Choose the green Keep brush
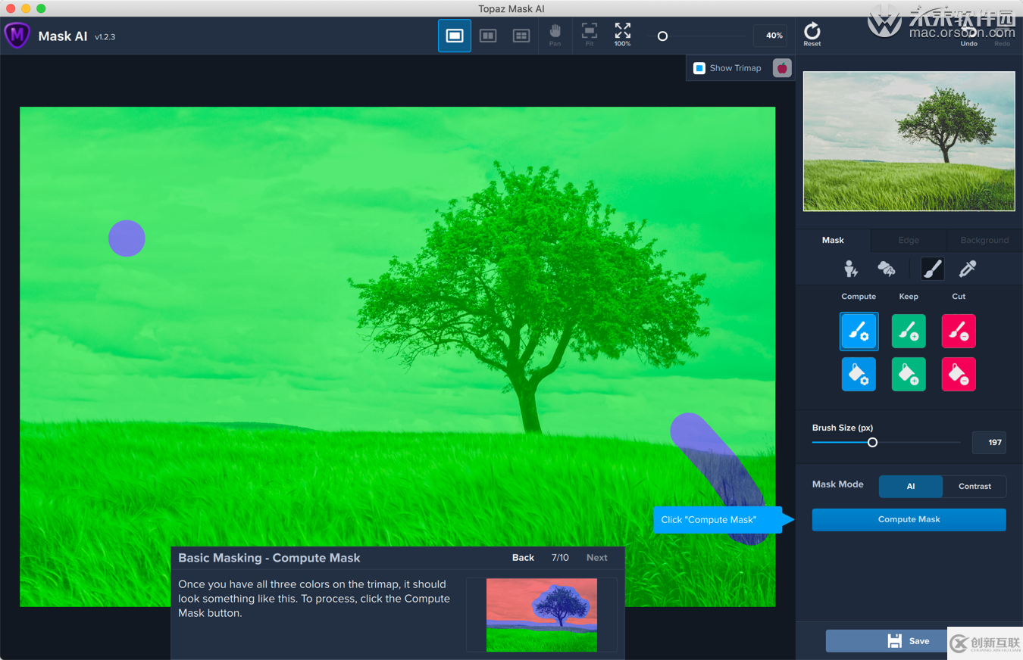The image size is (1023, 660). 909,332
